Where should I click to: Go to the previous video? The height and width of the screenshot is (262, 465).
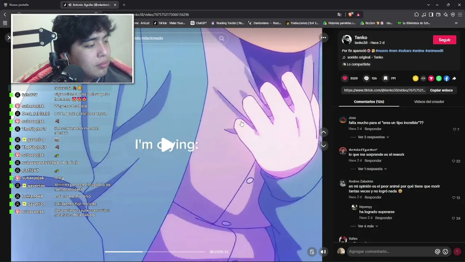click(323, 132)
